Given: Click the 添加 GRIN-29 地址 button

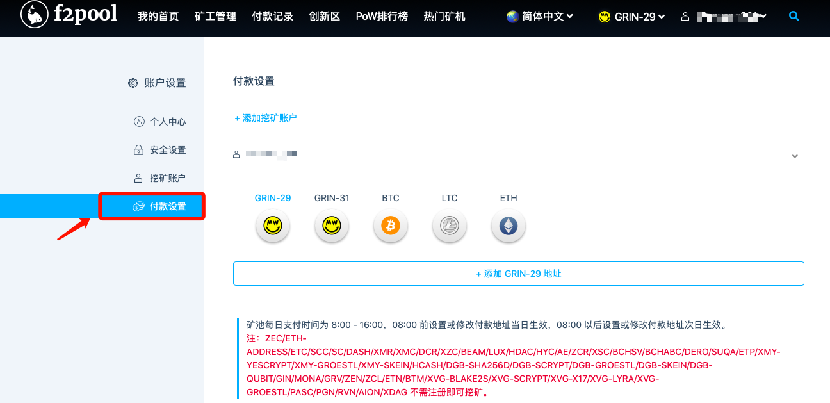Looking at the screenshot, I should (x=518, y=274).
